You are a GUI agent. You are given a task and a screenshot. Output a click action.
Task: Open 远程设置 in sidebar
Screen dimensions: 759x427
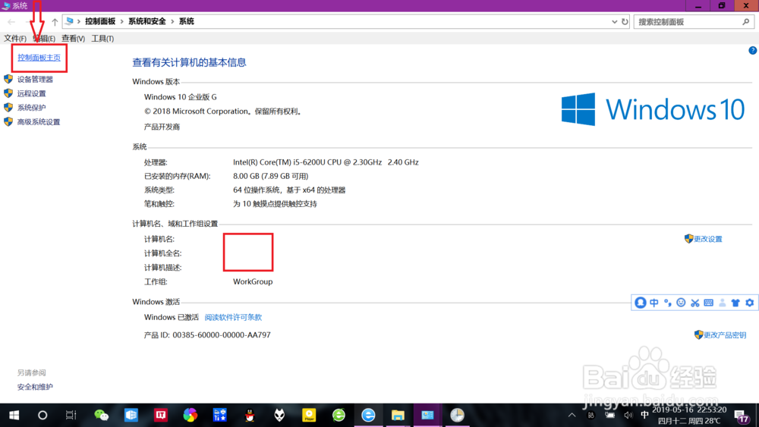31,93
